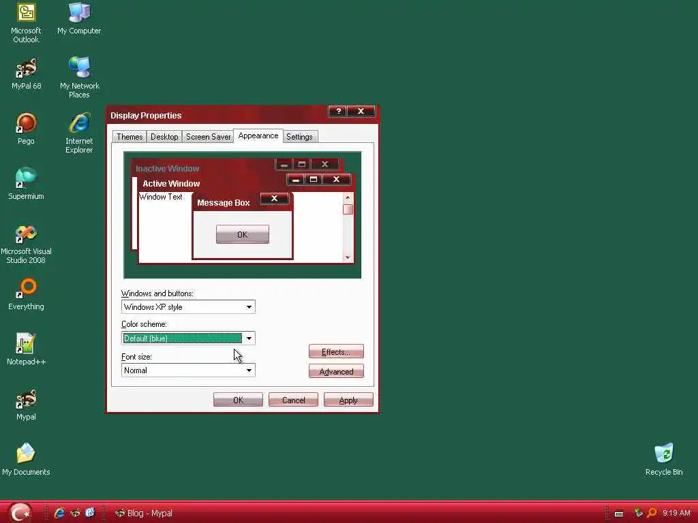The height and width of the screenshot is (523, 698).
Task: Launch Internet Explorer from quick launch
Action: point(59,513)
